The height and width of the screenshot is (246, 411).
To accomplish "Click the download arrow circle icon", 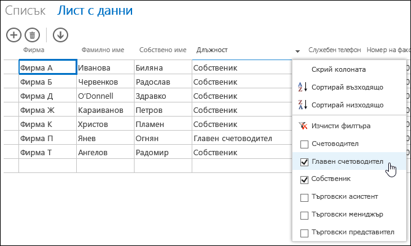I will 60,35.
